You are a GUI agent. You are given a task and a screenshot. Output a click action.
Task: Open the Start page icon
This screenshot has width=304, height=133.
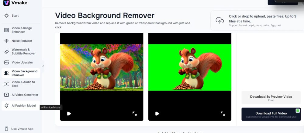[6, 16]
